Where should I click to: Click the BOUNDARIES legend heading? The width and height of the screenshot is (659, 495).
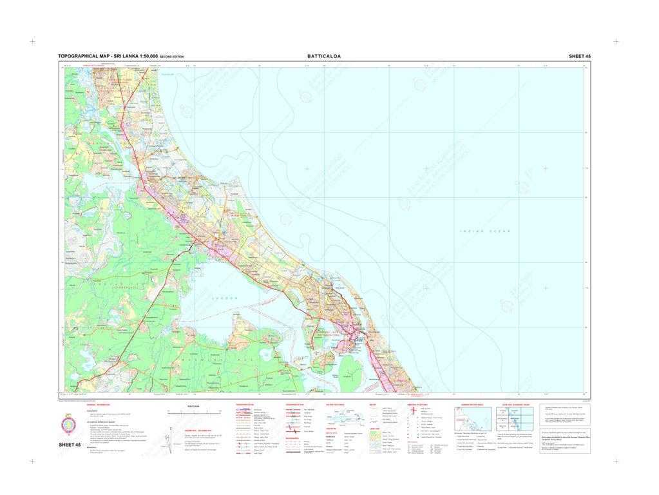(x=292, y=438)
